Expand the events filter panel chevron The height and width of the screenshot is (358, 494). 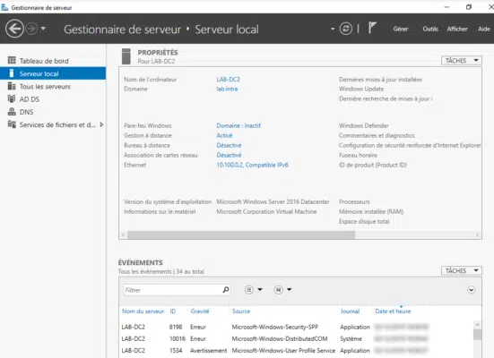click(471, 290)
